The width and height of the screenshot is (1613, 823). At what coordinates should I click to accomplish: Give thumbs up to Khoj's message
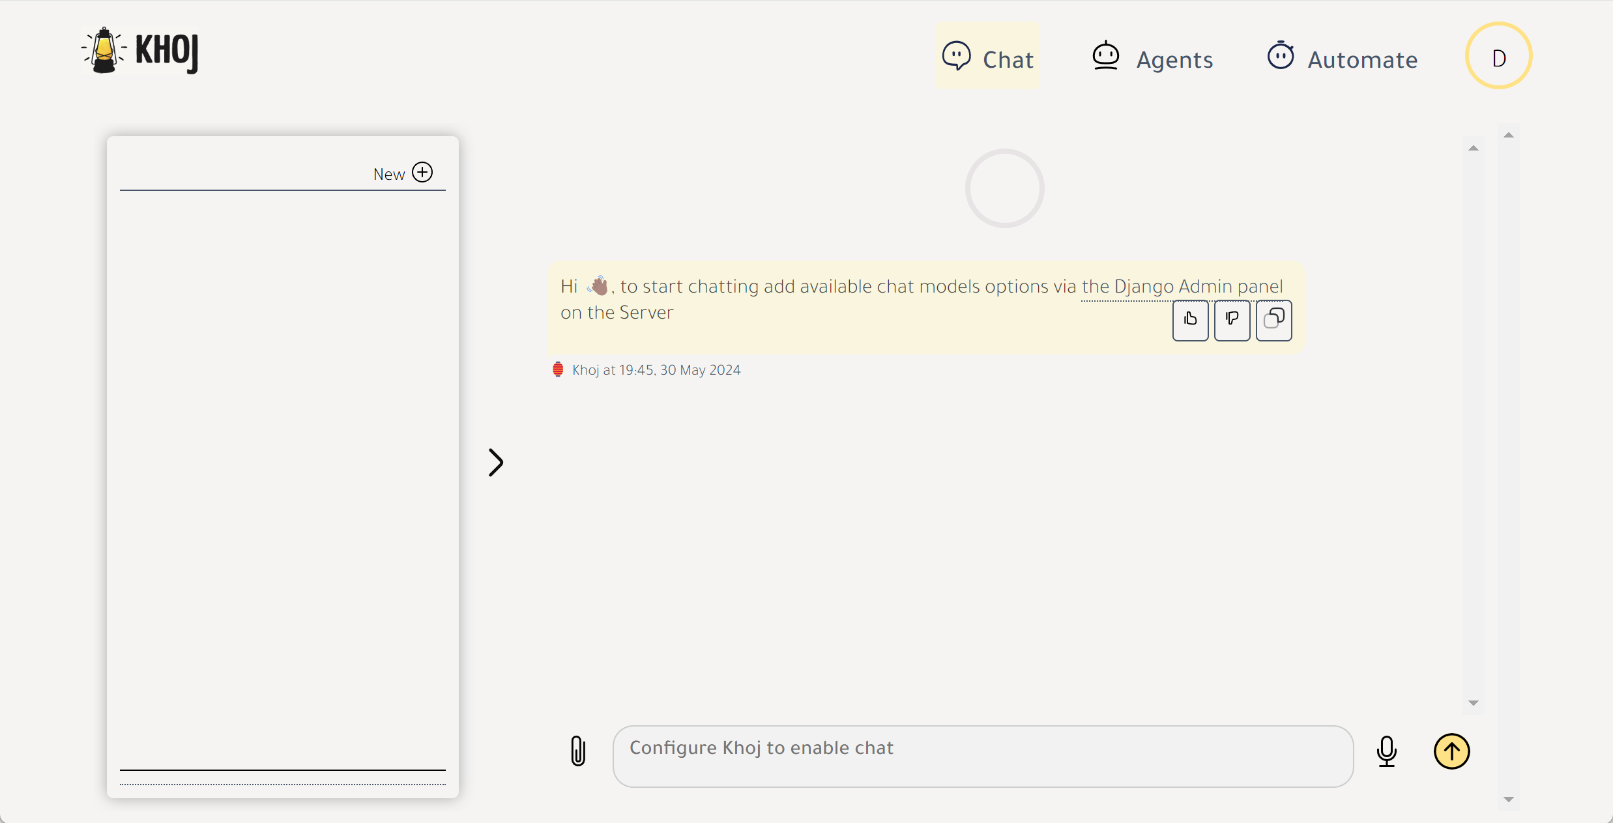point(1190,320)
